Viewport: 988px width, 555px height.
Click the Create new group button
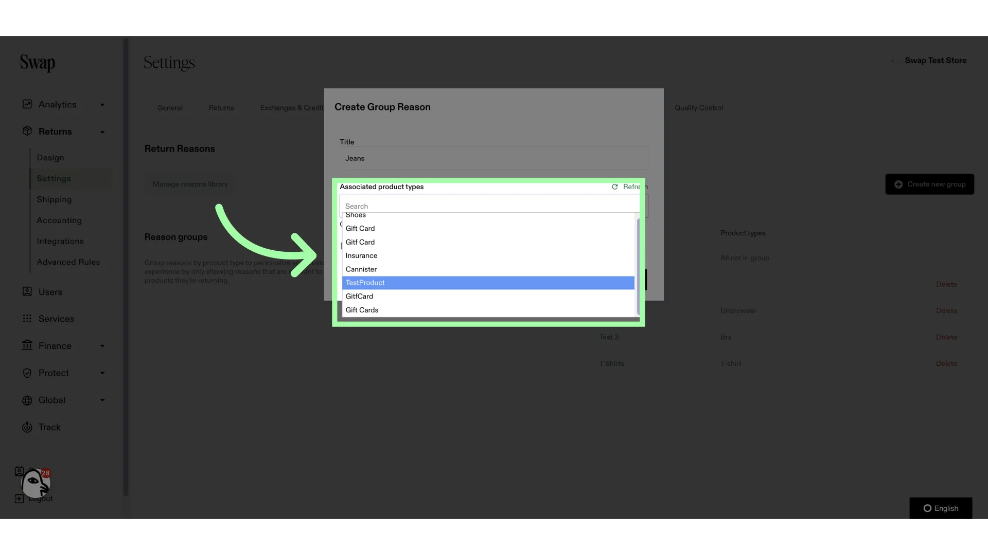click(929, 184)
